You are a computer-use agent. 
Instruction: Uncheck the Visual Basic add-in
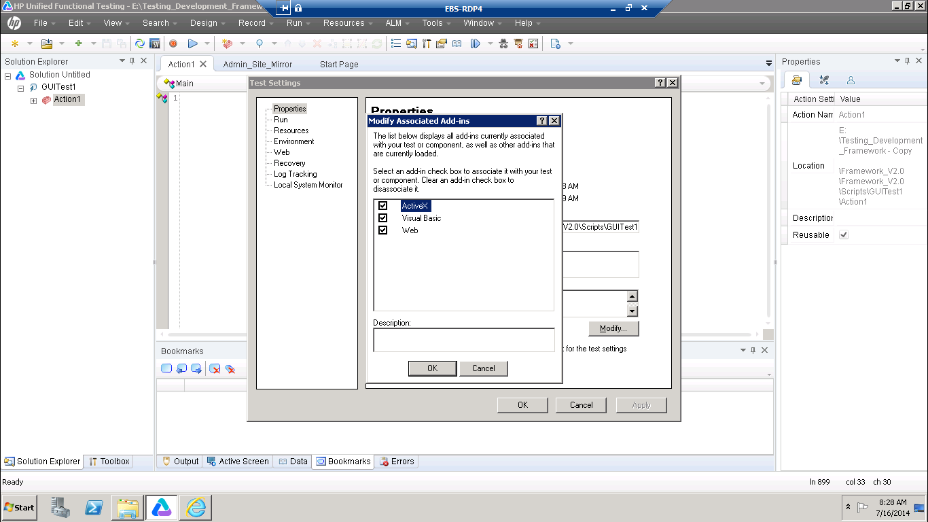(x=382, y=217)
